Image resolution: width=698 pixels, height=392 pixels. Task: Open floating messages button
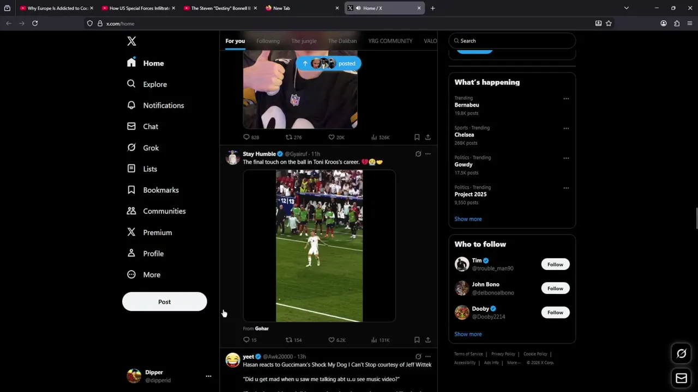pyautogui.click(x=681, y=378)
